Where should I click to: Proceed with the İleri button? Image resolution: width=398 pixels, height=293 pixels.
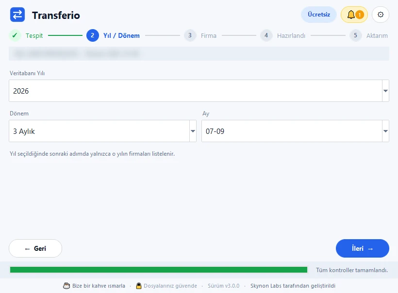click(363, 248)
